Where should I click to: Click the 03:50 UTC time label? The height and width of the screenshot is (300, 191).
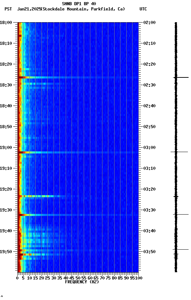click(149, 252)
